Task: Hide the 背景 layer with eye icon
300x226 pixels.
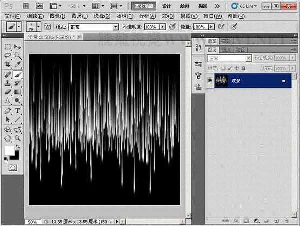Action: tap(209, 81)
